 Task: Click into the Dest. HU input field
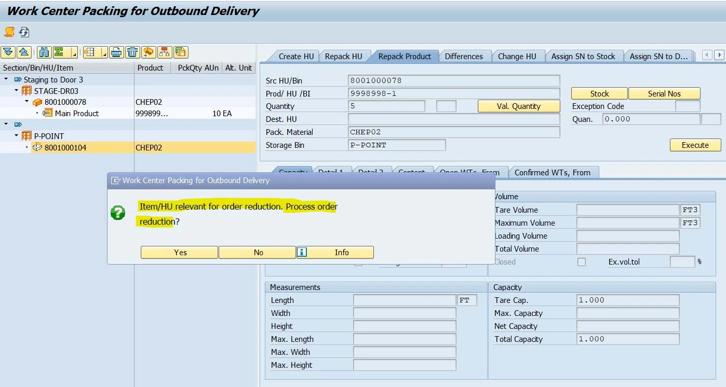[453, 119]
